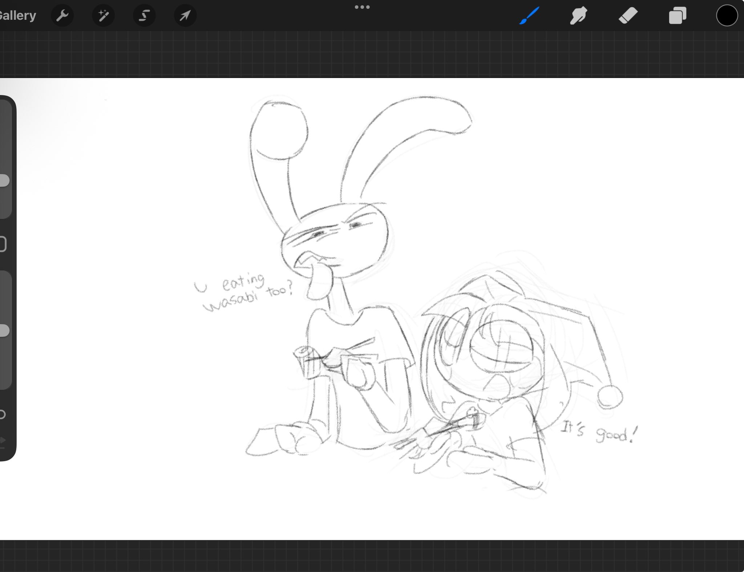This screenshot has width=744, height=572.
Task: Activate the Selection tool
Action: 144,16
